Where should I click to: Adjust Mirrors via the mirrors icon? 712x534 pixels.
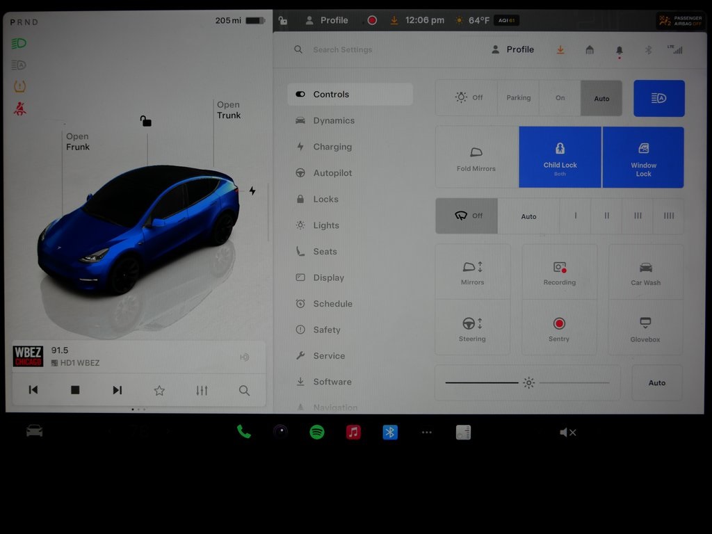pyautogui.click(x=472, y=271)
